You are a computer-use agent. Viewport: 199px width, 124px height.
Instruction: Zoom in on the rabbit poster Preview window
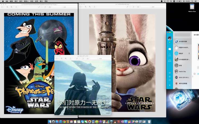90,7
